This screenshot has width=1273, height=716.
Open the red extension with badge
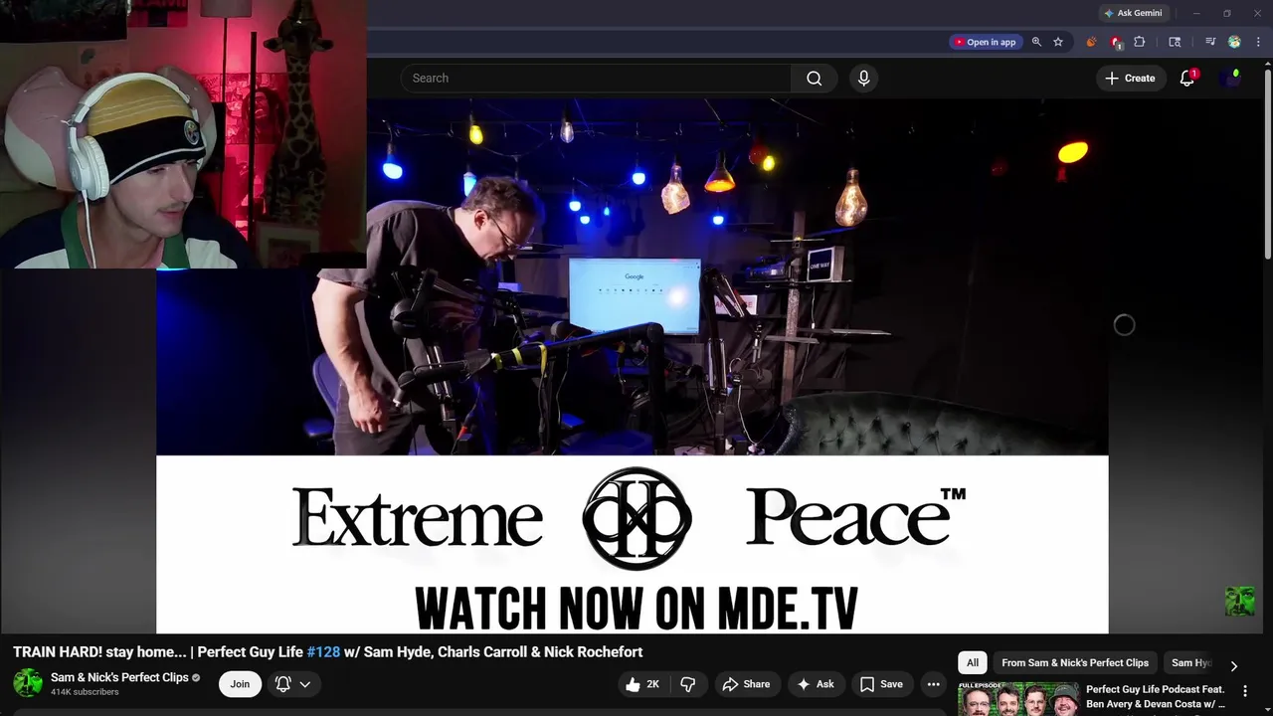point(1116,42)
